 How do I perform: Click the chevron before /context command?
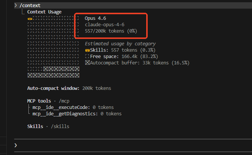tap(16, 6)
